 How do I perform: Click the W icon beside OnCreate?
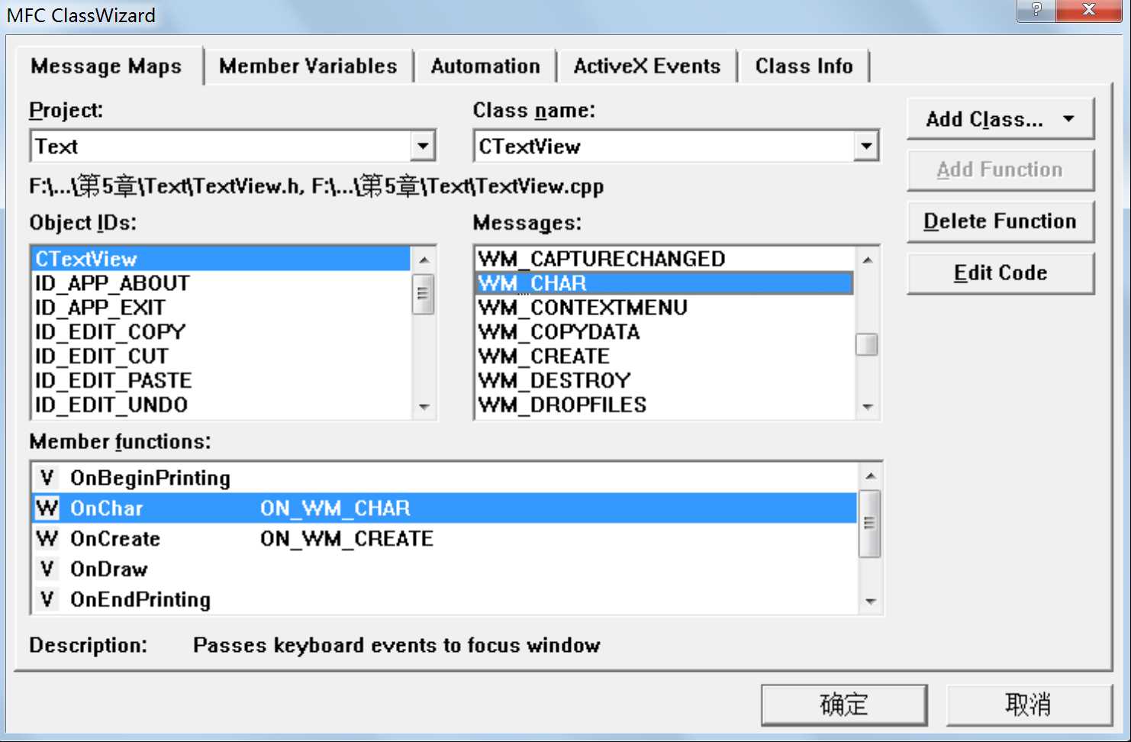tap(47, 539)
